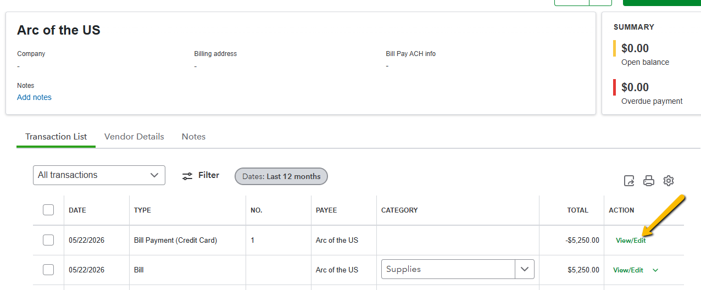Click the export transaction list icon

point(629,181)
